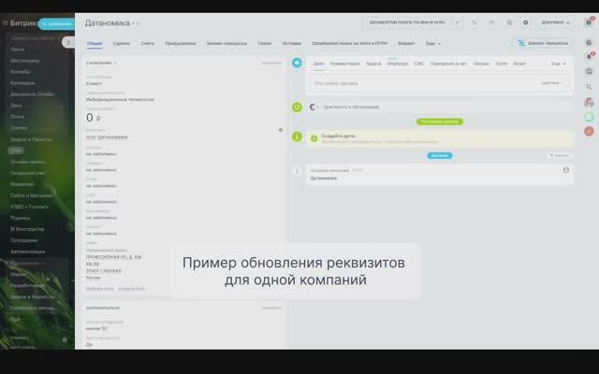Image resolution: width=599 pixels, height=374 pixels.
Task: Open the search magnifier in right sidebar
Action: coord(589,87)
